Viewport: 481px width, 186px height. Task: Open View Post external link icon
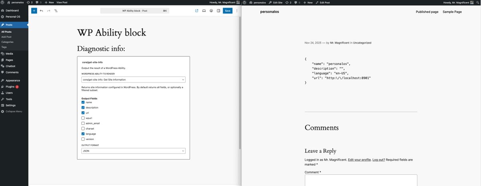click(196, 11)
